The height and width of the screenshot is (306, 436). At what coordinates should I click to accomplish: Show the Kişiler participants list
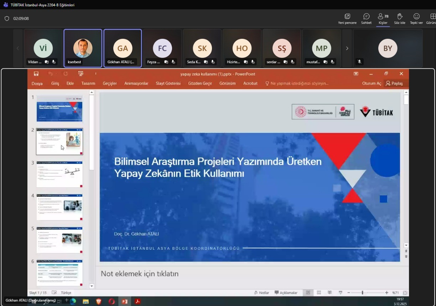tap(383, 19)
